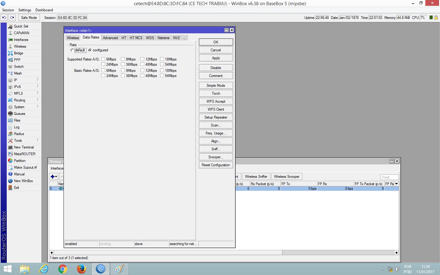Open the Session menu

pos(8,10)
